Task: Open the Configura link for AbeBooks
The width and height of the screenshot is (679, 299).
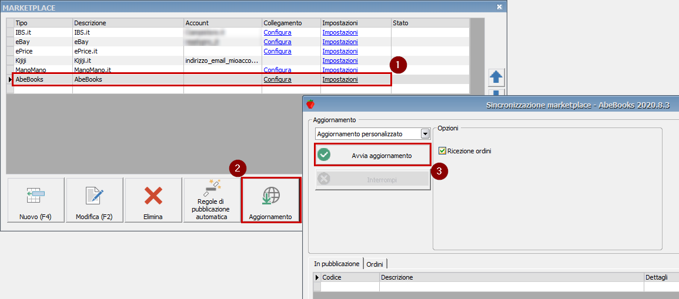Action: click(277, 80)
